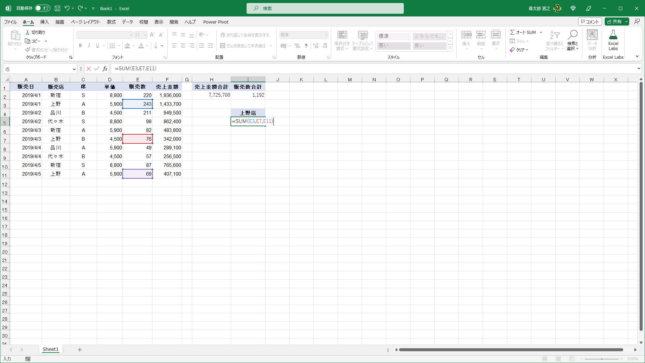645x363 pixels.
Task: Collapse the ribbon with chevron
Action: point(637,56)
